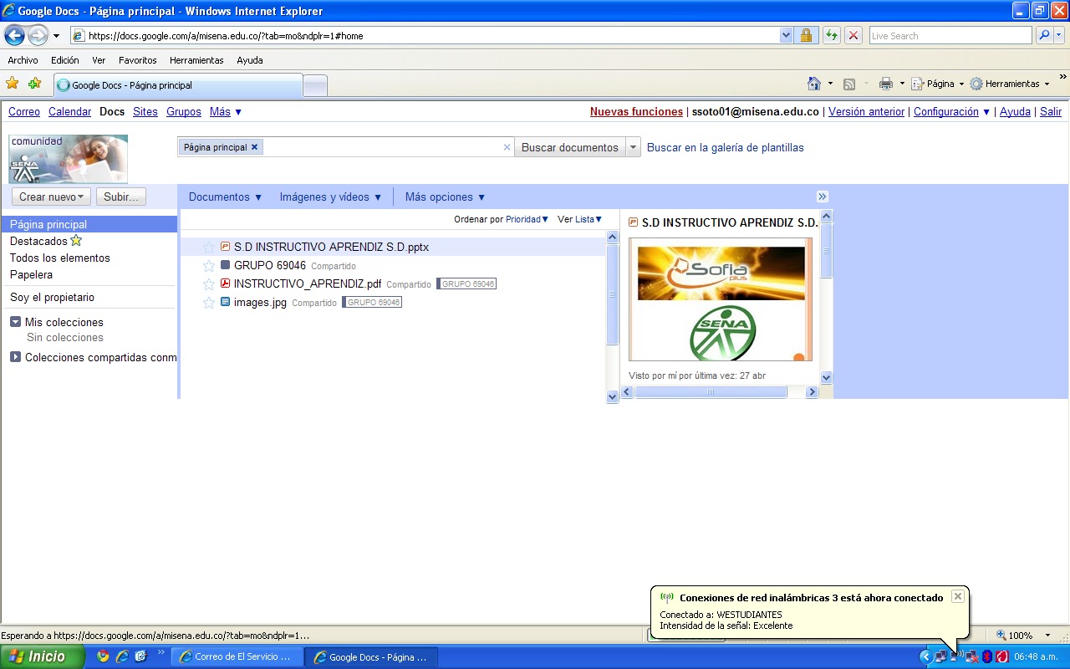Click the PDF icon beside INSTRUCTIVO_APRENDIZ.pdf
The height and width of the screenshot is (669, 1070).
[x=224, y=283]
